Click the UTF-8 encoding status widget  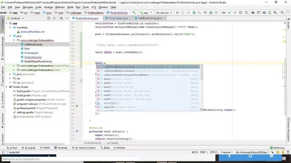pos(214,152)
